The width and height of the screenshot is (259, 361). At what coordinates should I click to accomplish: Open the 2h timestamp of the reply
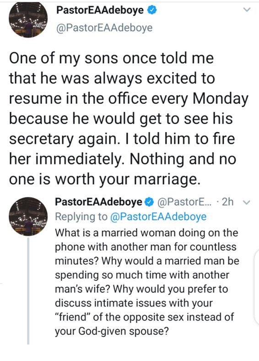[x=227, y=202]
